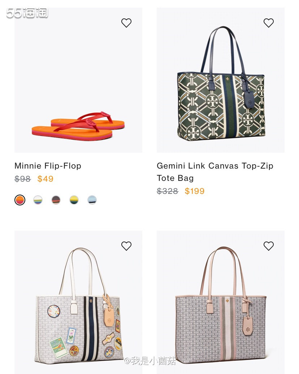Pick the dark brown flip-flop swatch
The width and height of the screenshot is (299, 374).
(56, 200)
